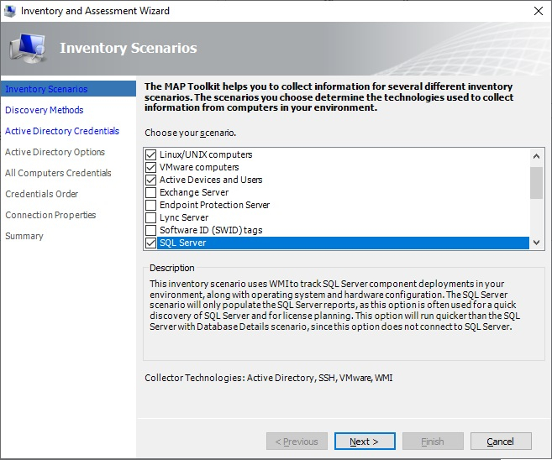Check Software ID (SWID) tags option
The height and width of the screenshot is (460, 552).
150,230
